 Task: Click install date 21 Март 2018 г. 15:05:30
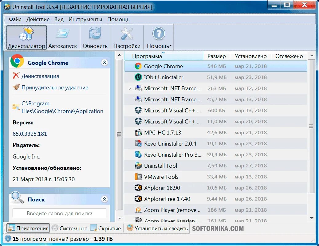pyautogui.click(x=44, y=179)
